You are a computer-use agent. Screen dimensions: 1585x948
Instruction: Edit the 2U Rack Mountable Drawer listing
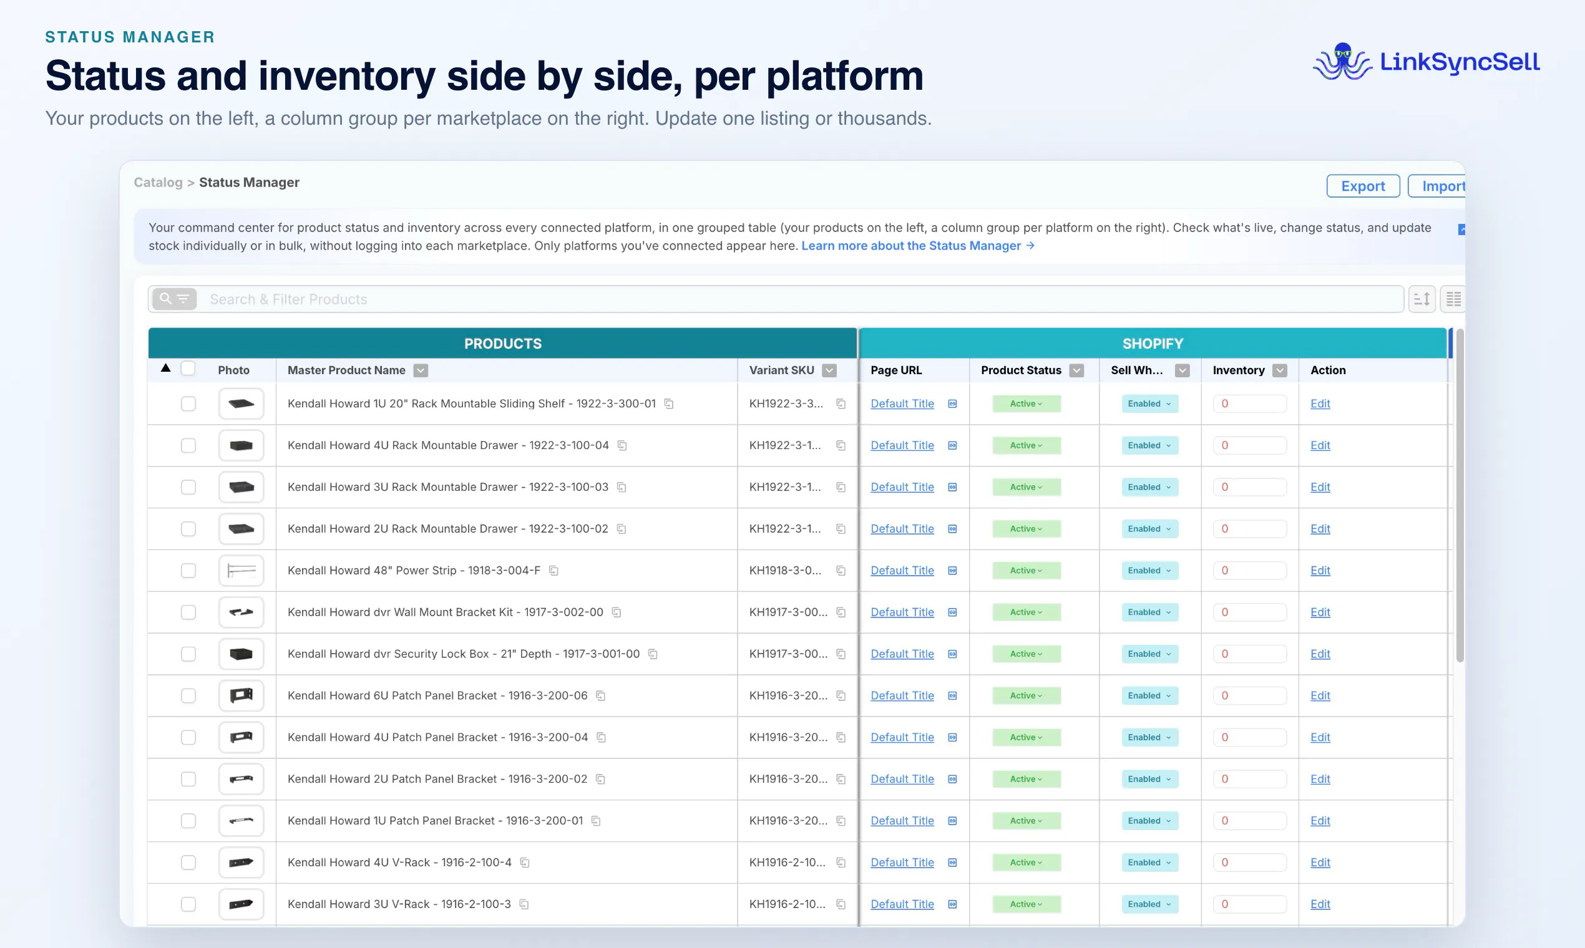coord(1320,529)
